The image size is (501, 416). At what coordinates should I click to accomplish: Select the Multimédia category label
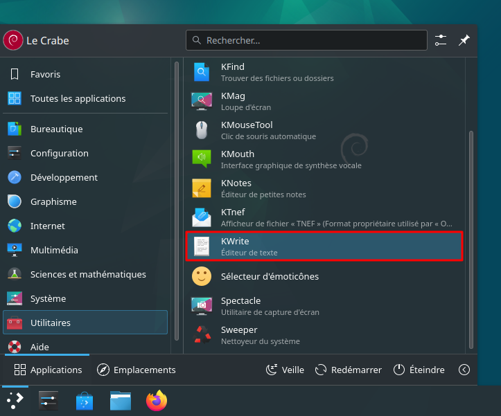pos(54,250)
